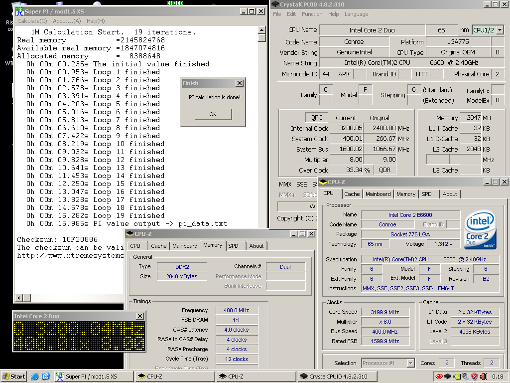The height and width of the screenshot is (383, 510).
Task: Open the Edit menu in CrystalCPUID
Action: [291, 14]
